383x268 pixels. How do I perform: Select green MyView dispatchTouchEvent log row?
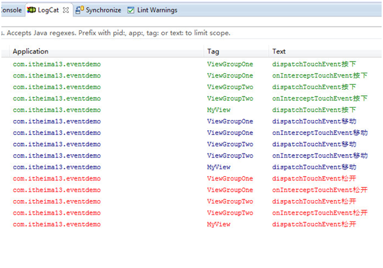tap(191, 110)
